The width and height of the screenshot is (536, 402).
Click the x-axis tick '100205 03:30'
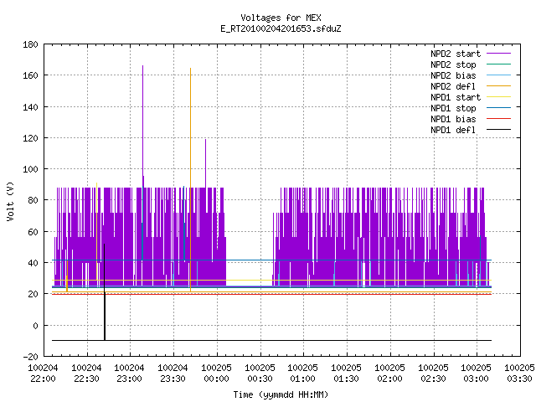(x=519, y=374)
